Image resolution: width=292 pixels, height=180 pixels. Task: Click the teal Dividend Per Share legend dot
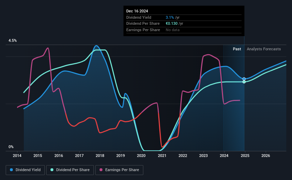52,170
